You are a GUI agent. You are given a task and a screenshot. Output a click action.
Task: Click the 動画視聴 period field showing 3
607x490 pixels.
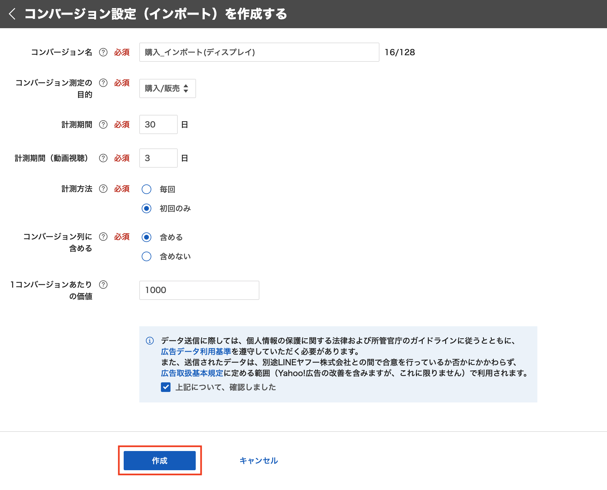click(x=159, y=158)
